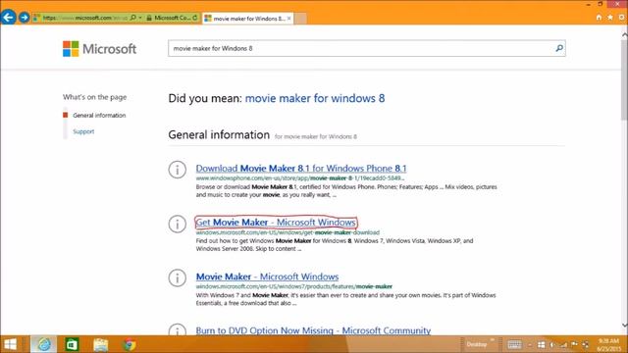Open Action Center flag in the tray

pyautogui.click(x=574, y=345)
